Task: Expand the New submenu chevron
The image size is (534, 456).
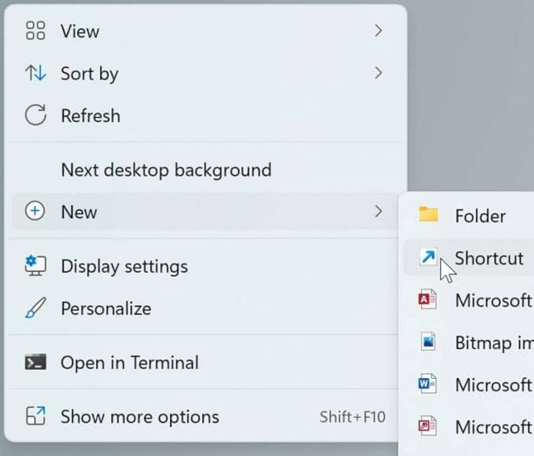Action: (x=380, y=212)
